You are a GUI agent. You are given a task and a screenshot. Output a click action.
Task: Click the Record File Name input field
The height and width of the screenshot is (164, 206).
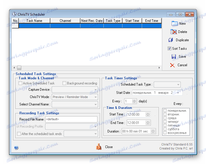[71, 119]
